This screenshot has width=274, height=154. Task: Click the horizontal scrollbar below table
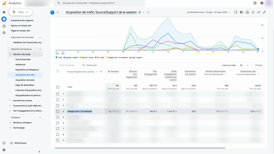[x=140, y=148]
